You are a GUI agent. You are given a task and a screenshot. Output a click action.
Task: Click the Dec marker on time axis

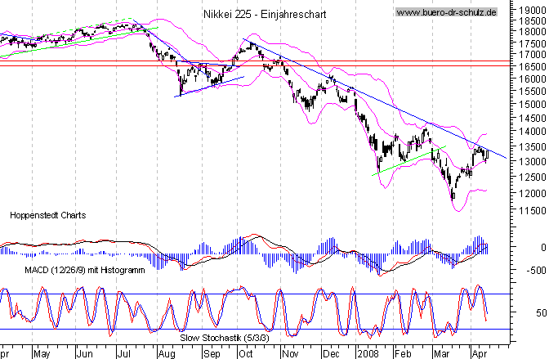click(332, 352)
